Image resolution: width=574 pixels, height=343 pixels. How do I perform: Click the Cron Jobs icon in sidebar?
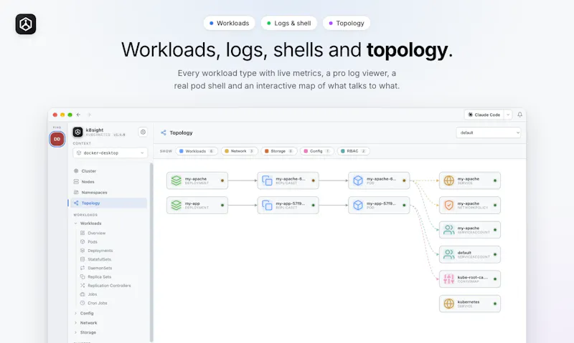coord(83,303)
